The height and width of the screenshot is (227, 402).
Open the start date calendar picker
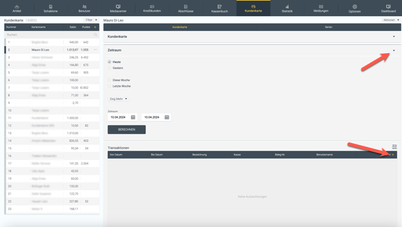[133, 117]
